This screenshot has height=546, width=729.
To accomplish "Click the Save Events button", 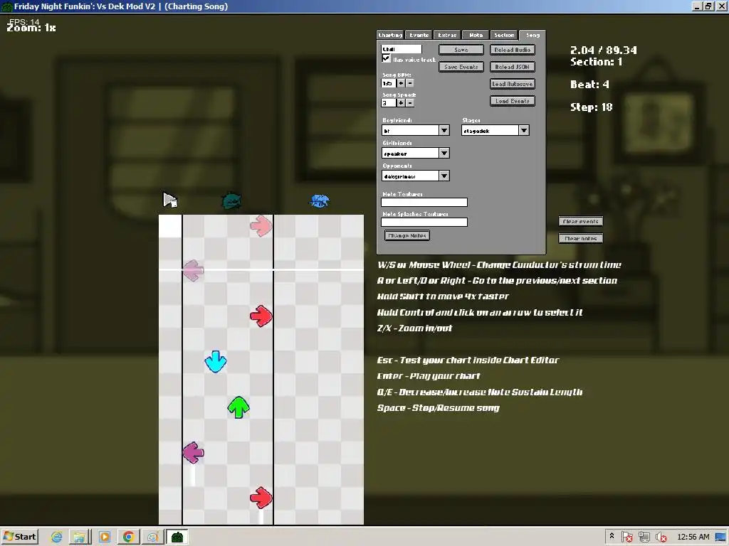I will click(x=461, y=67).
